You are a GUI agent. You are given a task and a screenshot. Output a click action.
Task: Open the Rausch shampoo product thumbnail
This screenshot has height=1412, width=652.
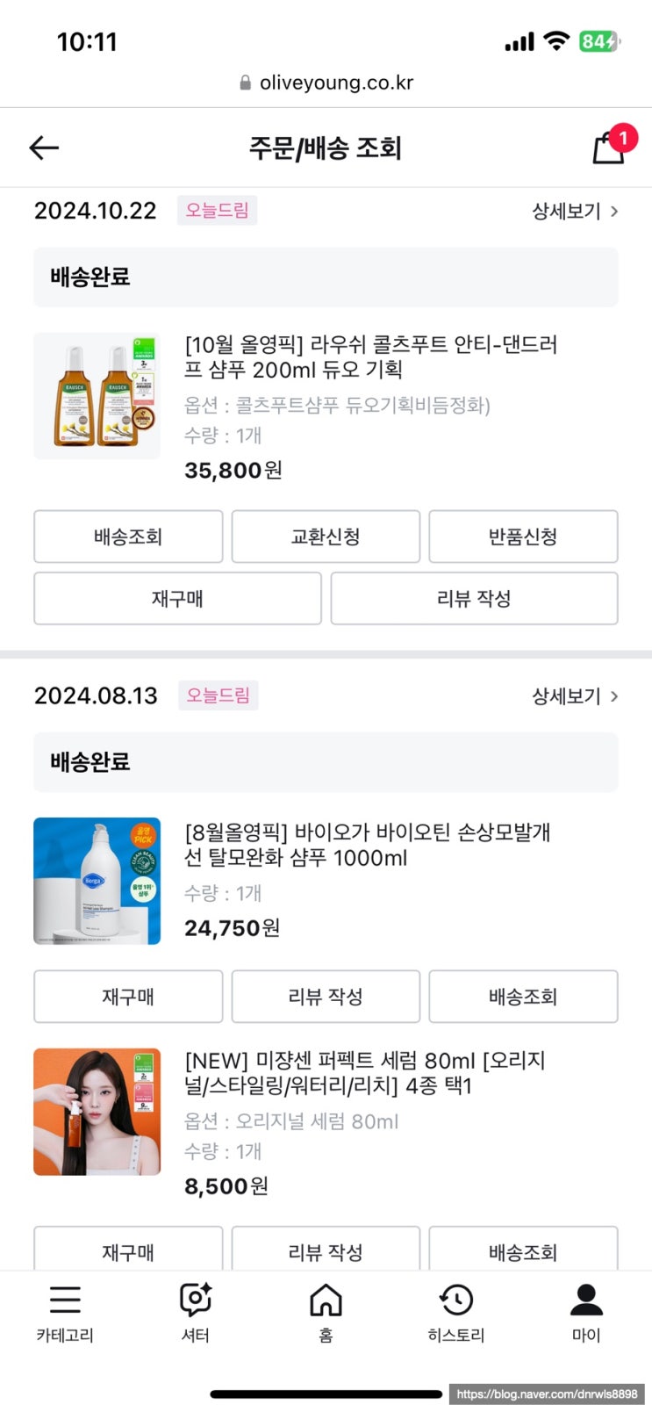(97, 396)
